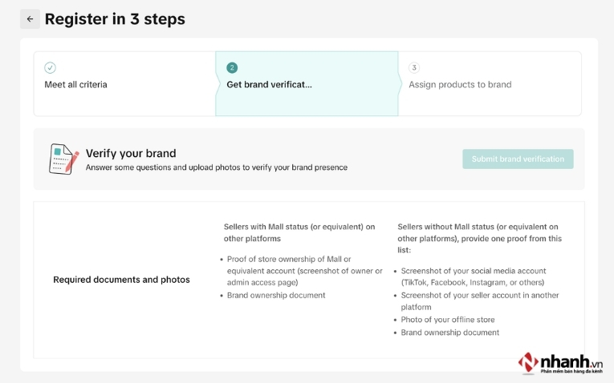Screen dimensions: 614x383
Task: Click the Answer some questions subtitle text
Action: click(x=217, y=167)
